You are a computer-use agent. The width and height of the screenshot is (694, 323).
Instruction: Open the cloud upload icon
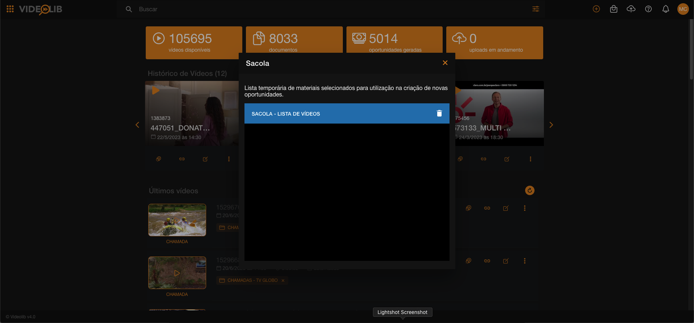coord(631,9)
